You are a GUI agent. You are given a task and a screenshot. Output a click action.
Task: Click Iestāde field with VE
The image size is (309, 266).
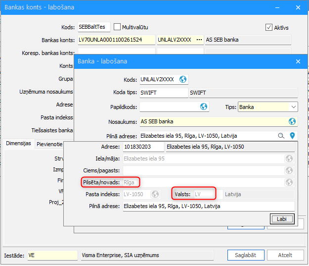point(52,255)
